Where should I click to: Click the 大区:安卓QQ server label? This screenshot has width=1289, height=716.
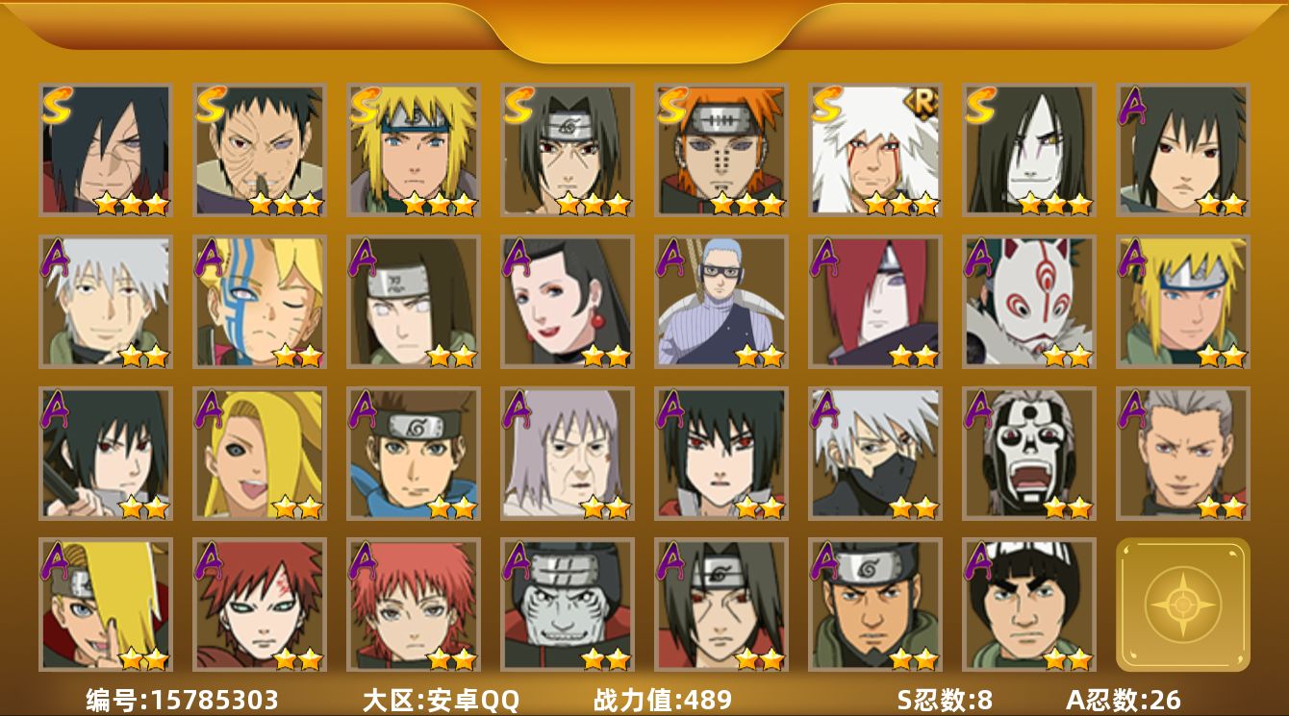click(x=441, y=700)
